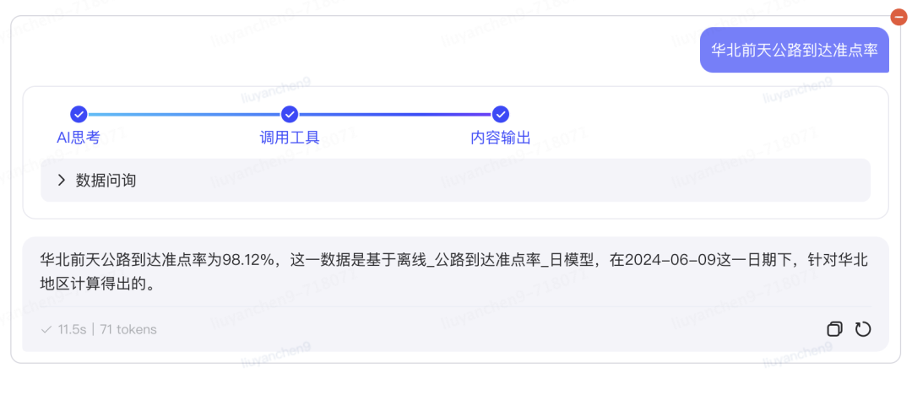The width and height of the screenshot is (912, 406).
Task: Select the 调用工具 step label
Action: pyautogui.click(x=290, y=138)
